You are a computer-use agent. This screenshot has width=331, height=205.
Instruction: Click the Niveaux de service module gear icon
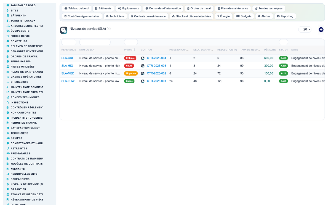(64, 30)
